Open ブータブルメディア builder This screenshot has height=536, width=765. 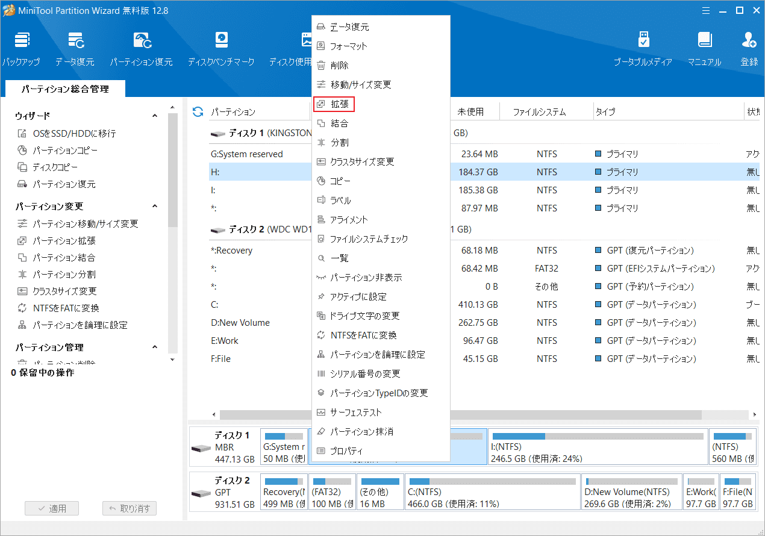coord(643,48)
